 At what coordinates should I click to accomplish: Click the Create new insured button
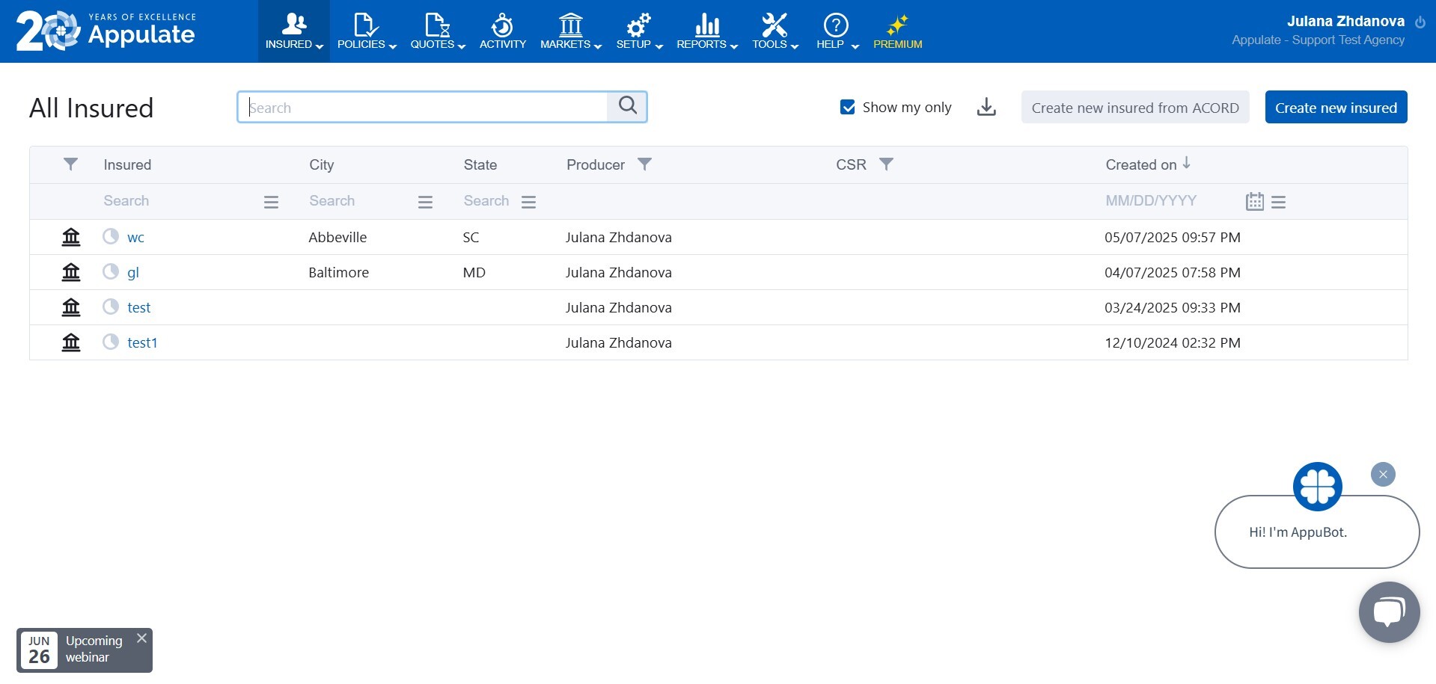[x=1336, y=108]
